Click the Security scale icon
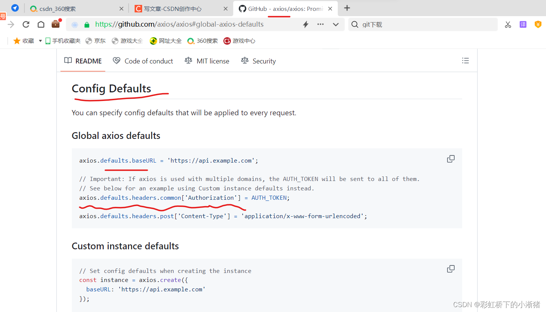Screen dimensions: 546x312 click(245, 60)
